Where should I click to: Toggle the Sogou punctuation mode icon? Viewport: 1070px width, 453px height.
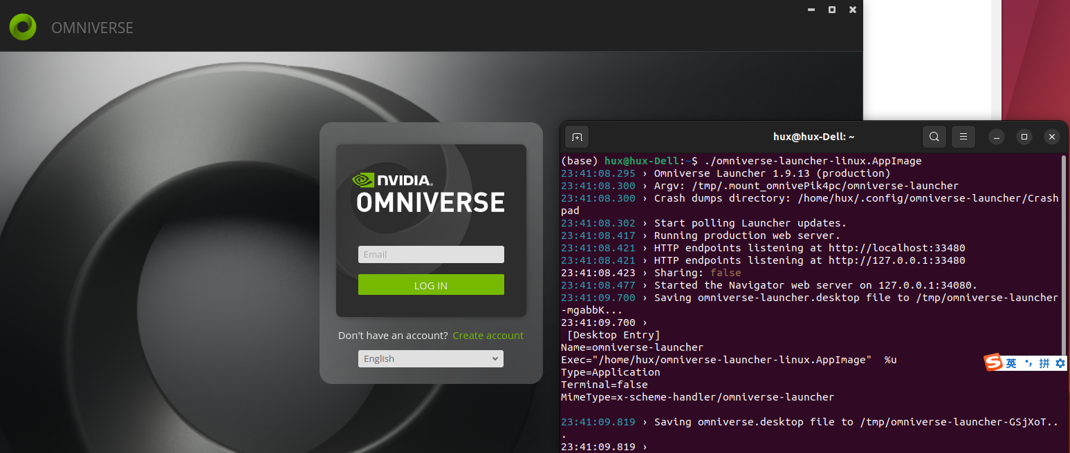tap(1029, 363)
